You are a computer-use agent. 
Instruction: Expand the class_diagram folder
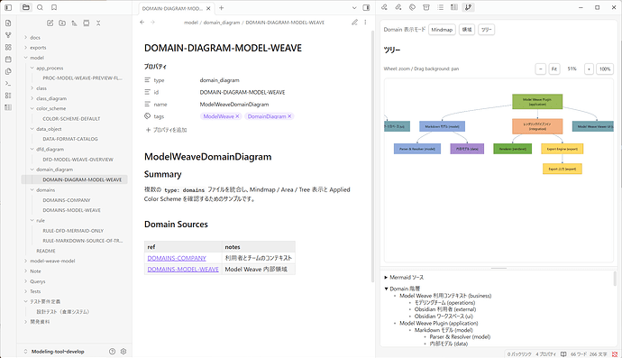point(32,98)
